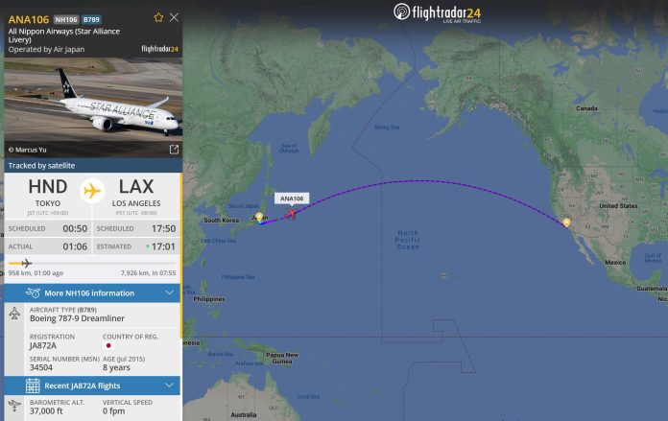Click the LAX Los Angeles arrival airport
Viewport: 668px width, 421px height.
pos(136,196)
